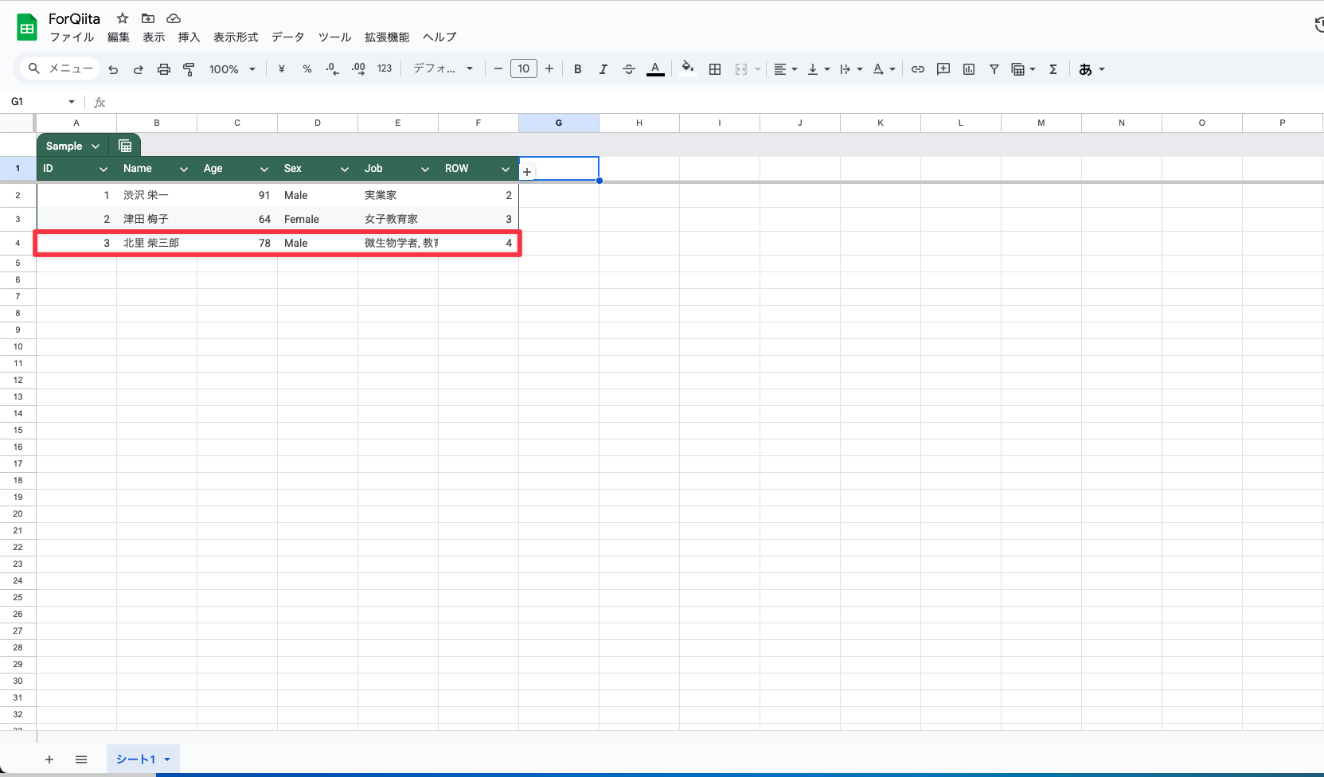
Task: Open the 表示 menu
Action: [154, 37]
